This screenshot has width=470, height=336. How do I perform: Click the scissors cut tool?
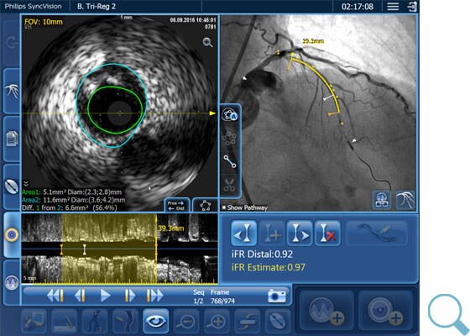coord(229,185)
